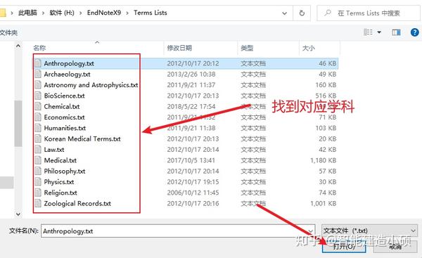Expand the file name history dropdown
This screenshot has width=422, height=258.
click(310, 231)
